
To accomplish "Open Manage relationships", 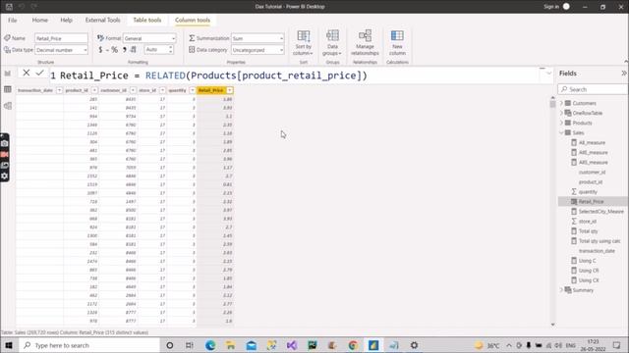I will click(x=365, y=42).
